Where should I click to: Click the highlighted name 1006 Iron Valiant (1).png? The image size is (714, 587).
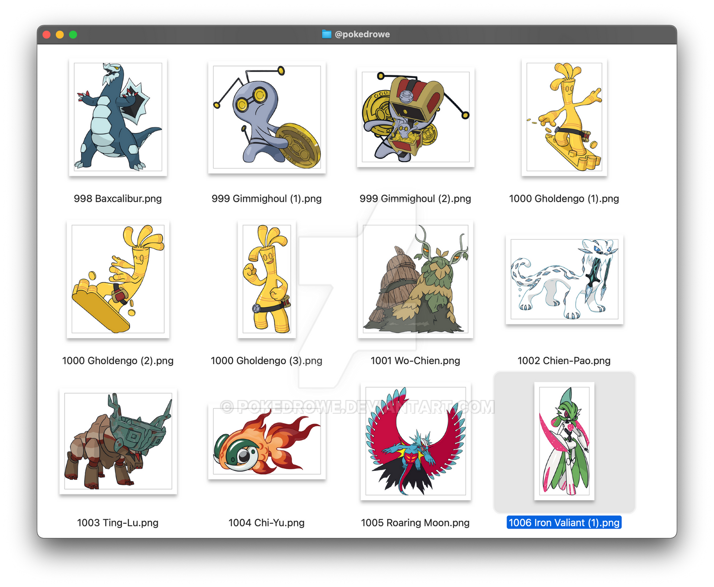tap(564, 523)
